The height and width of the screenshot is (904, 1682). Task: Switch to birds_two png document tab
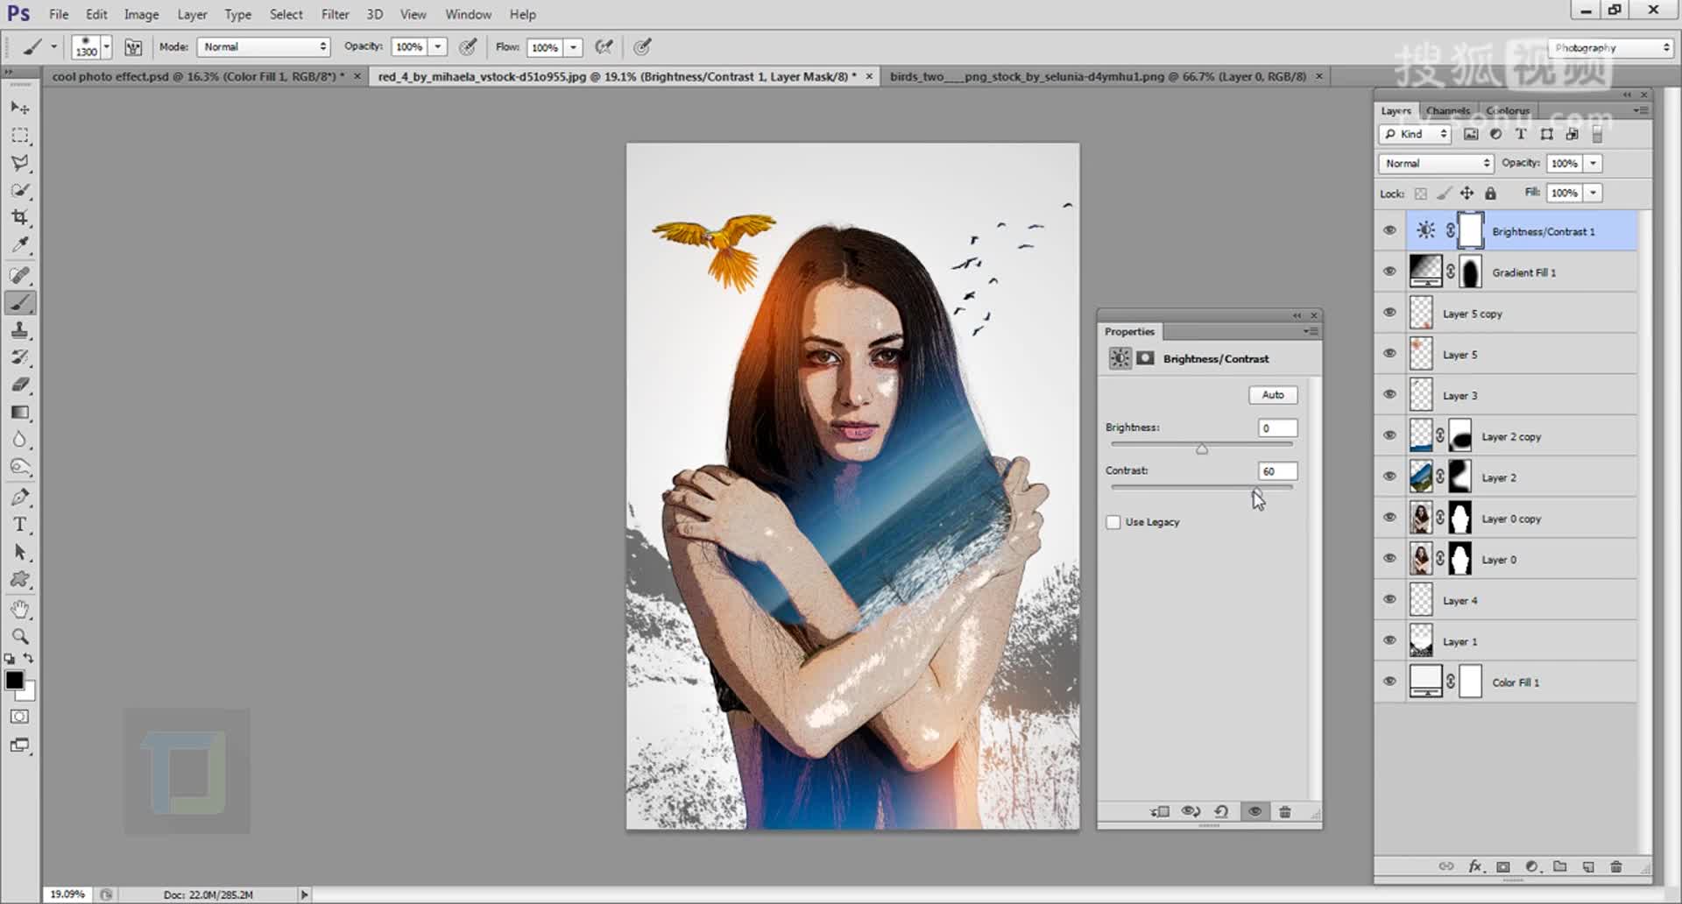(1098, 76)
